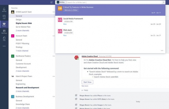Click the Northwind Traders green avatar
Viewport: 169px width, 109px height.
13,56
